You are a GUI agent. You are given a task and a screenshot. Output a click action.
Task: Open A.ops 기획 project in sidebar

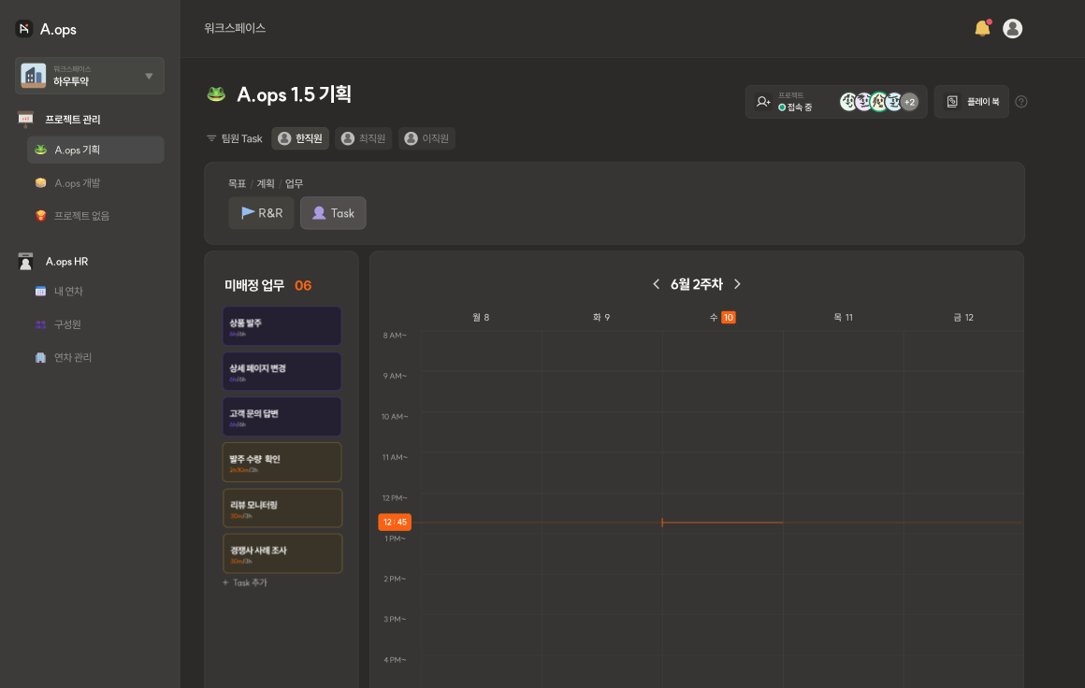click(x=95, y=150)
